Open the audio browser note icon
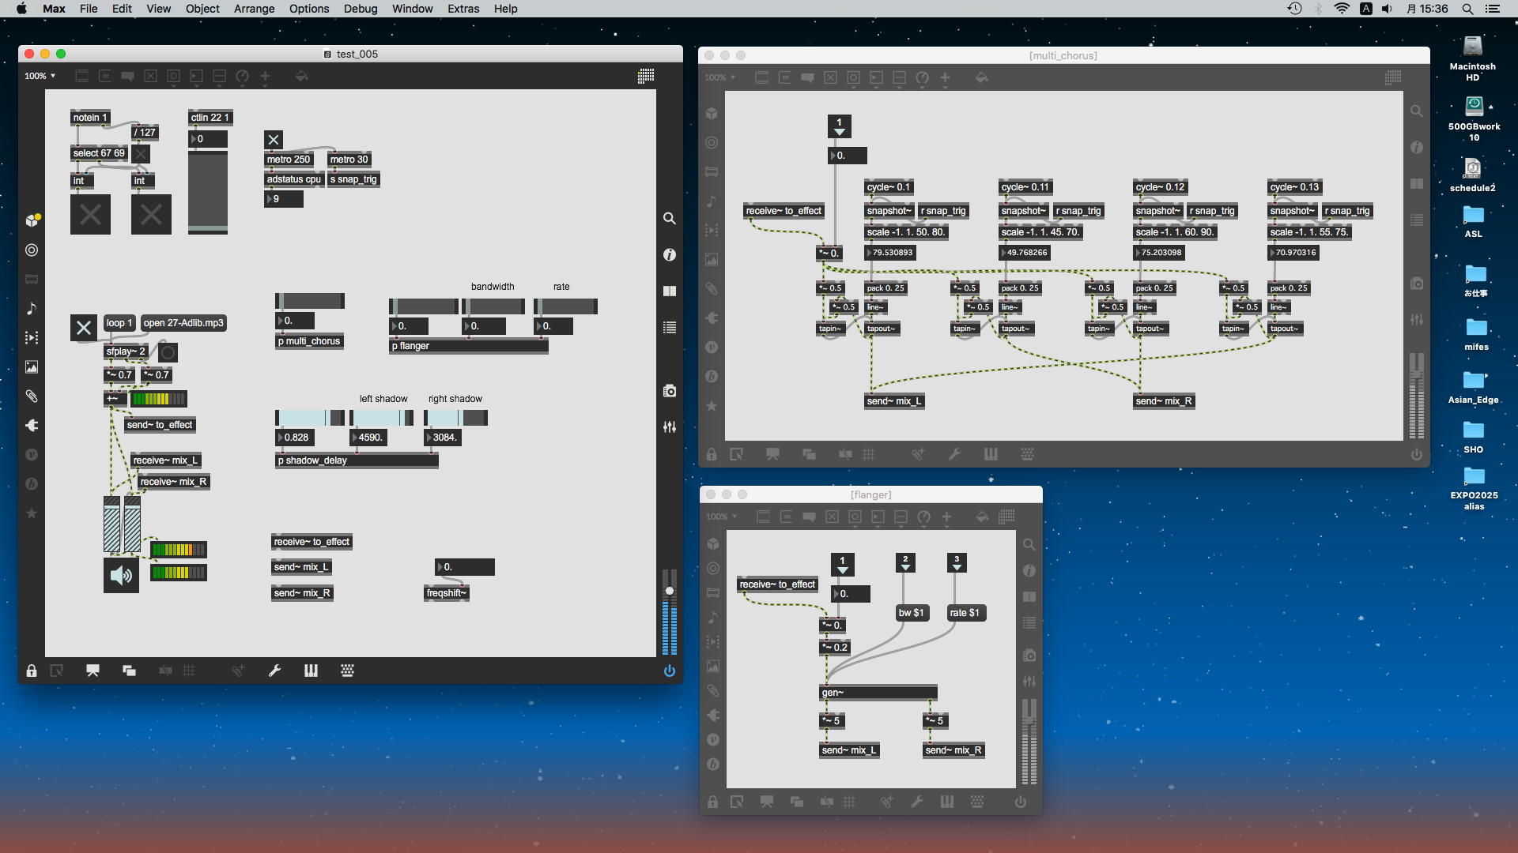Viewport: 1518px width, 853px height. coord(32,309)
